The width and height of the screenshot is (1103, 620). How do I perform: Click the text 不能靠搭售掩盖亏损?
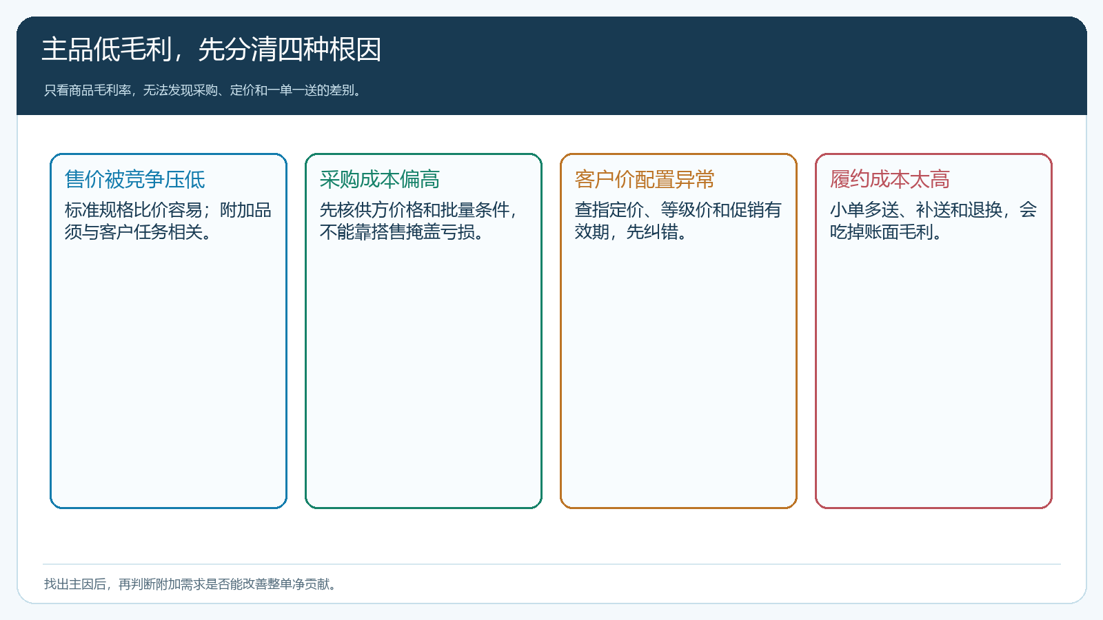click(397, 232)
